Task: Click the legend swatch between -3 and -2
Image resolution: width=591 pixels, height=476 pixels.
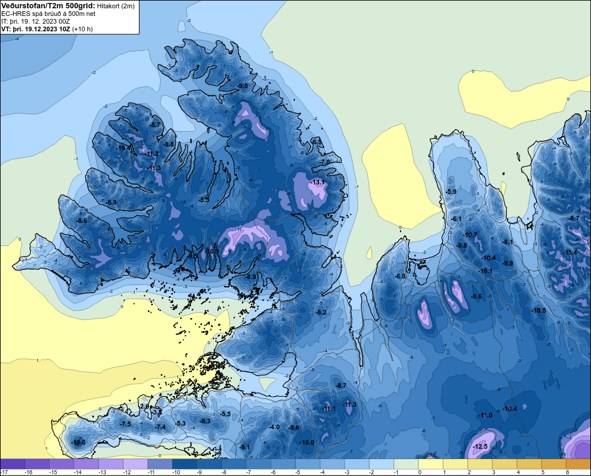Action: click(x=357, y=464)
